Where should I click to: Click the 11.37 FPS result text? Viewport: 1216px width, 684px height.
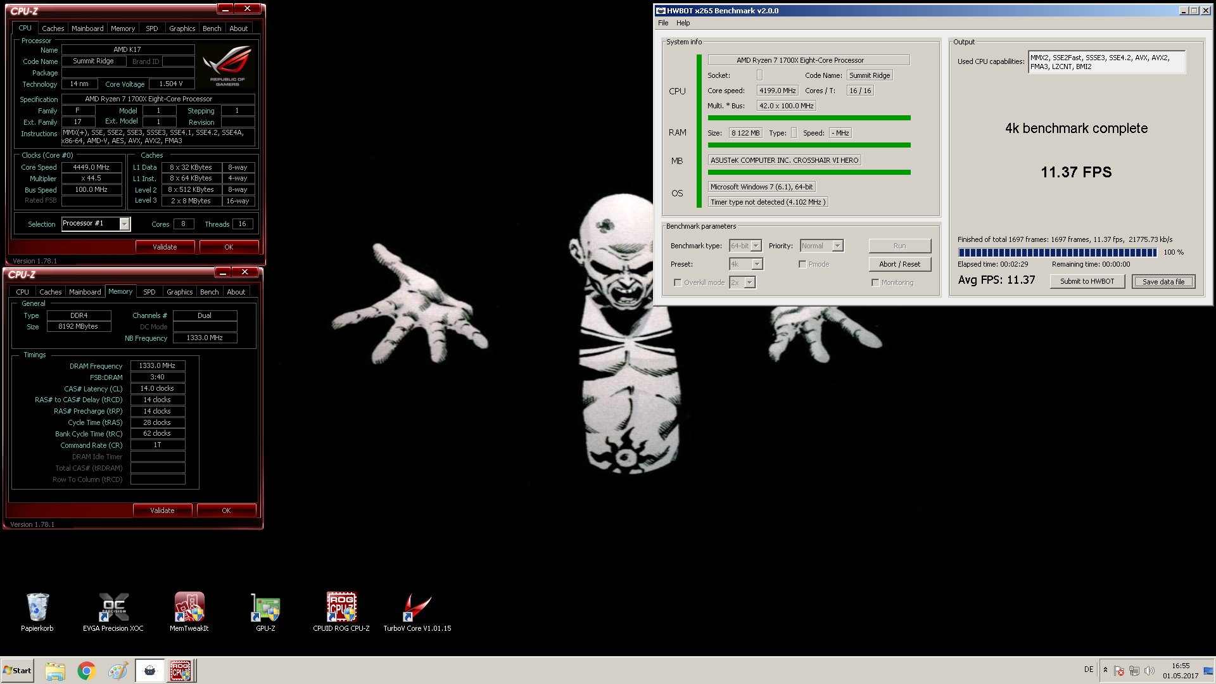click(x=1076, y=172)
